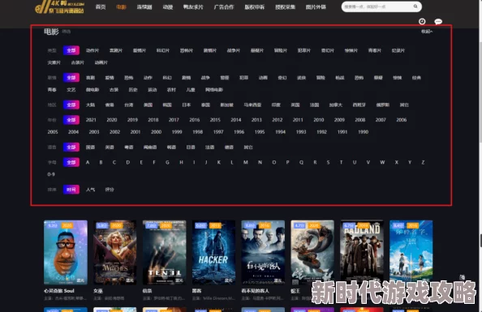The height and width of the screenshot is (312, 482).
Task: Filter titles by letter A
Action: pos(88,162)
